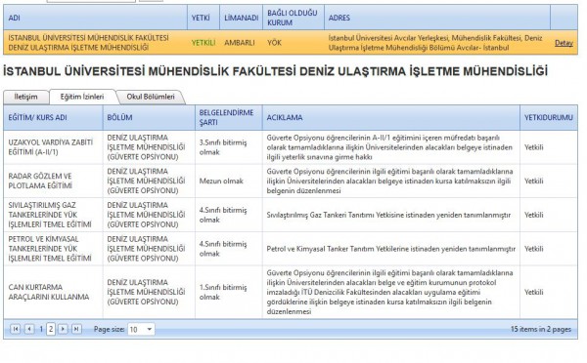Click the AMBARLI port cell
The height and width of the screenshot is (363, 587).
[240, 43]
